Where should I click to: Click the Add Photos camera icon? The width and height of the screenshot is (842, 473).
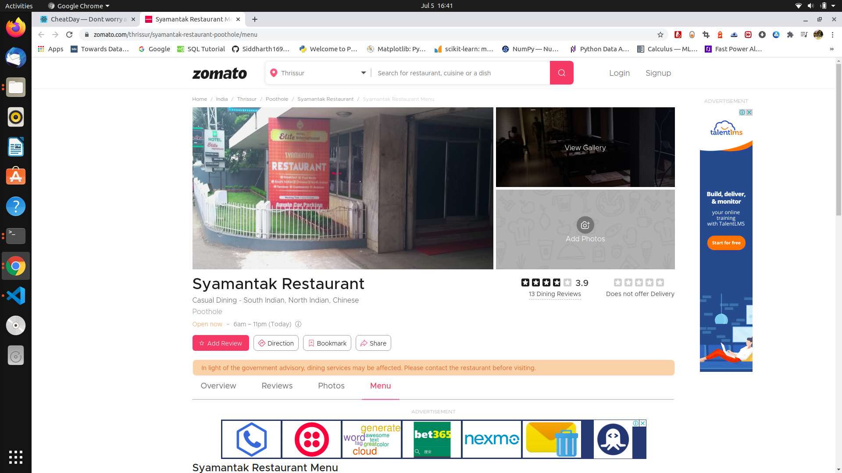(585, 225)
